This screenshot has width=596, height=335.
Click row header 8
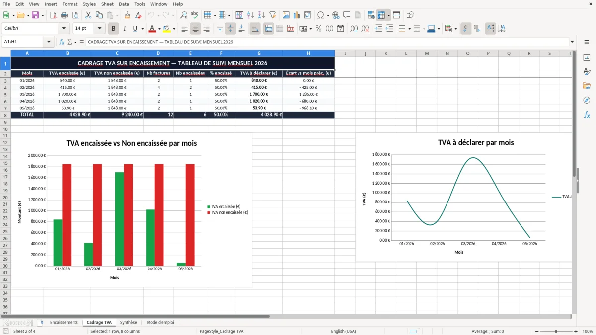[5, 115]
